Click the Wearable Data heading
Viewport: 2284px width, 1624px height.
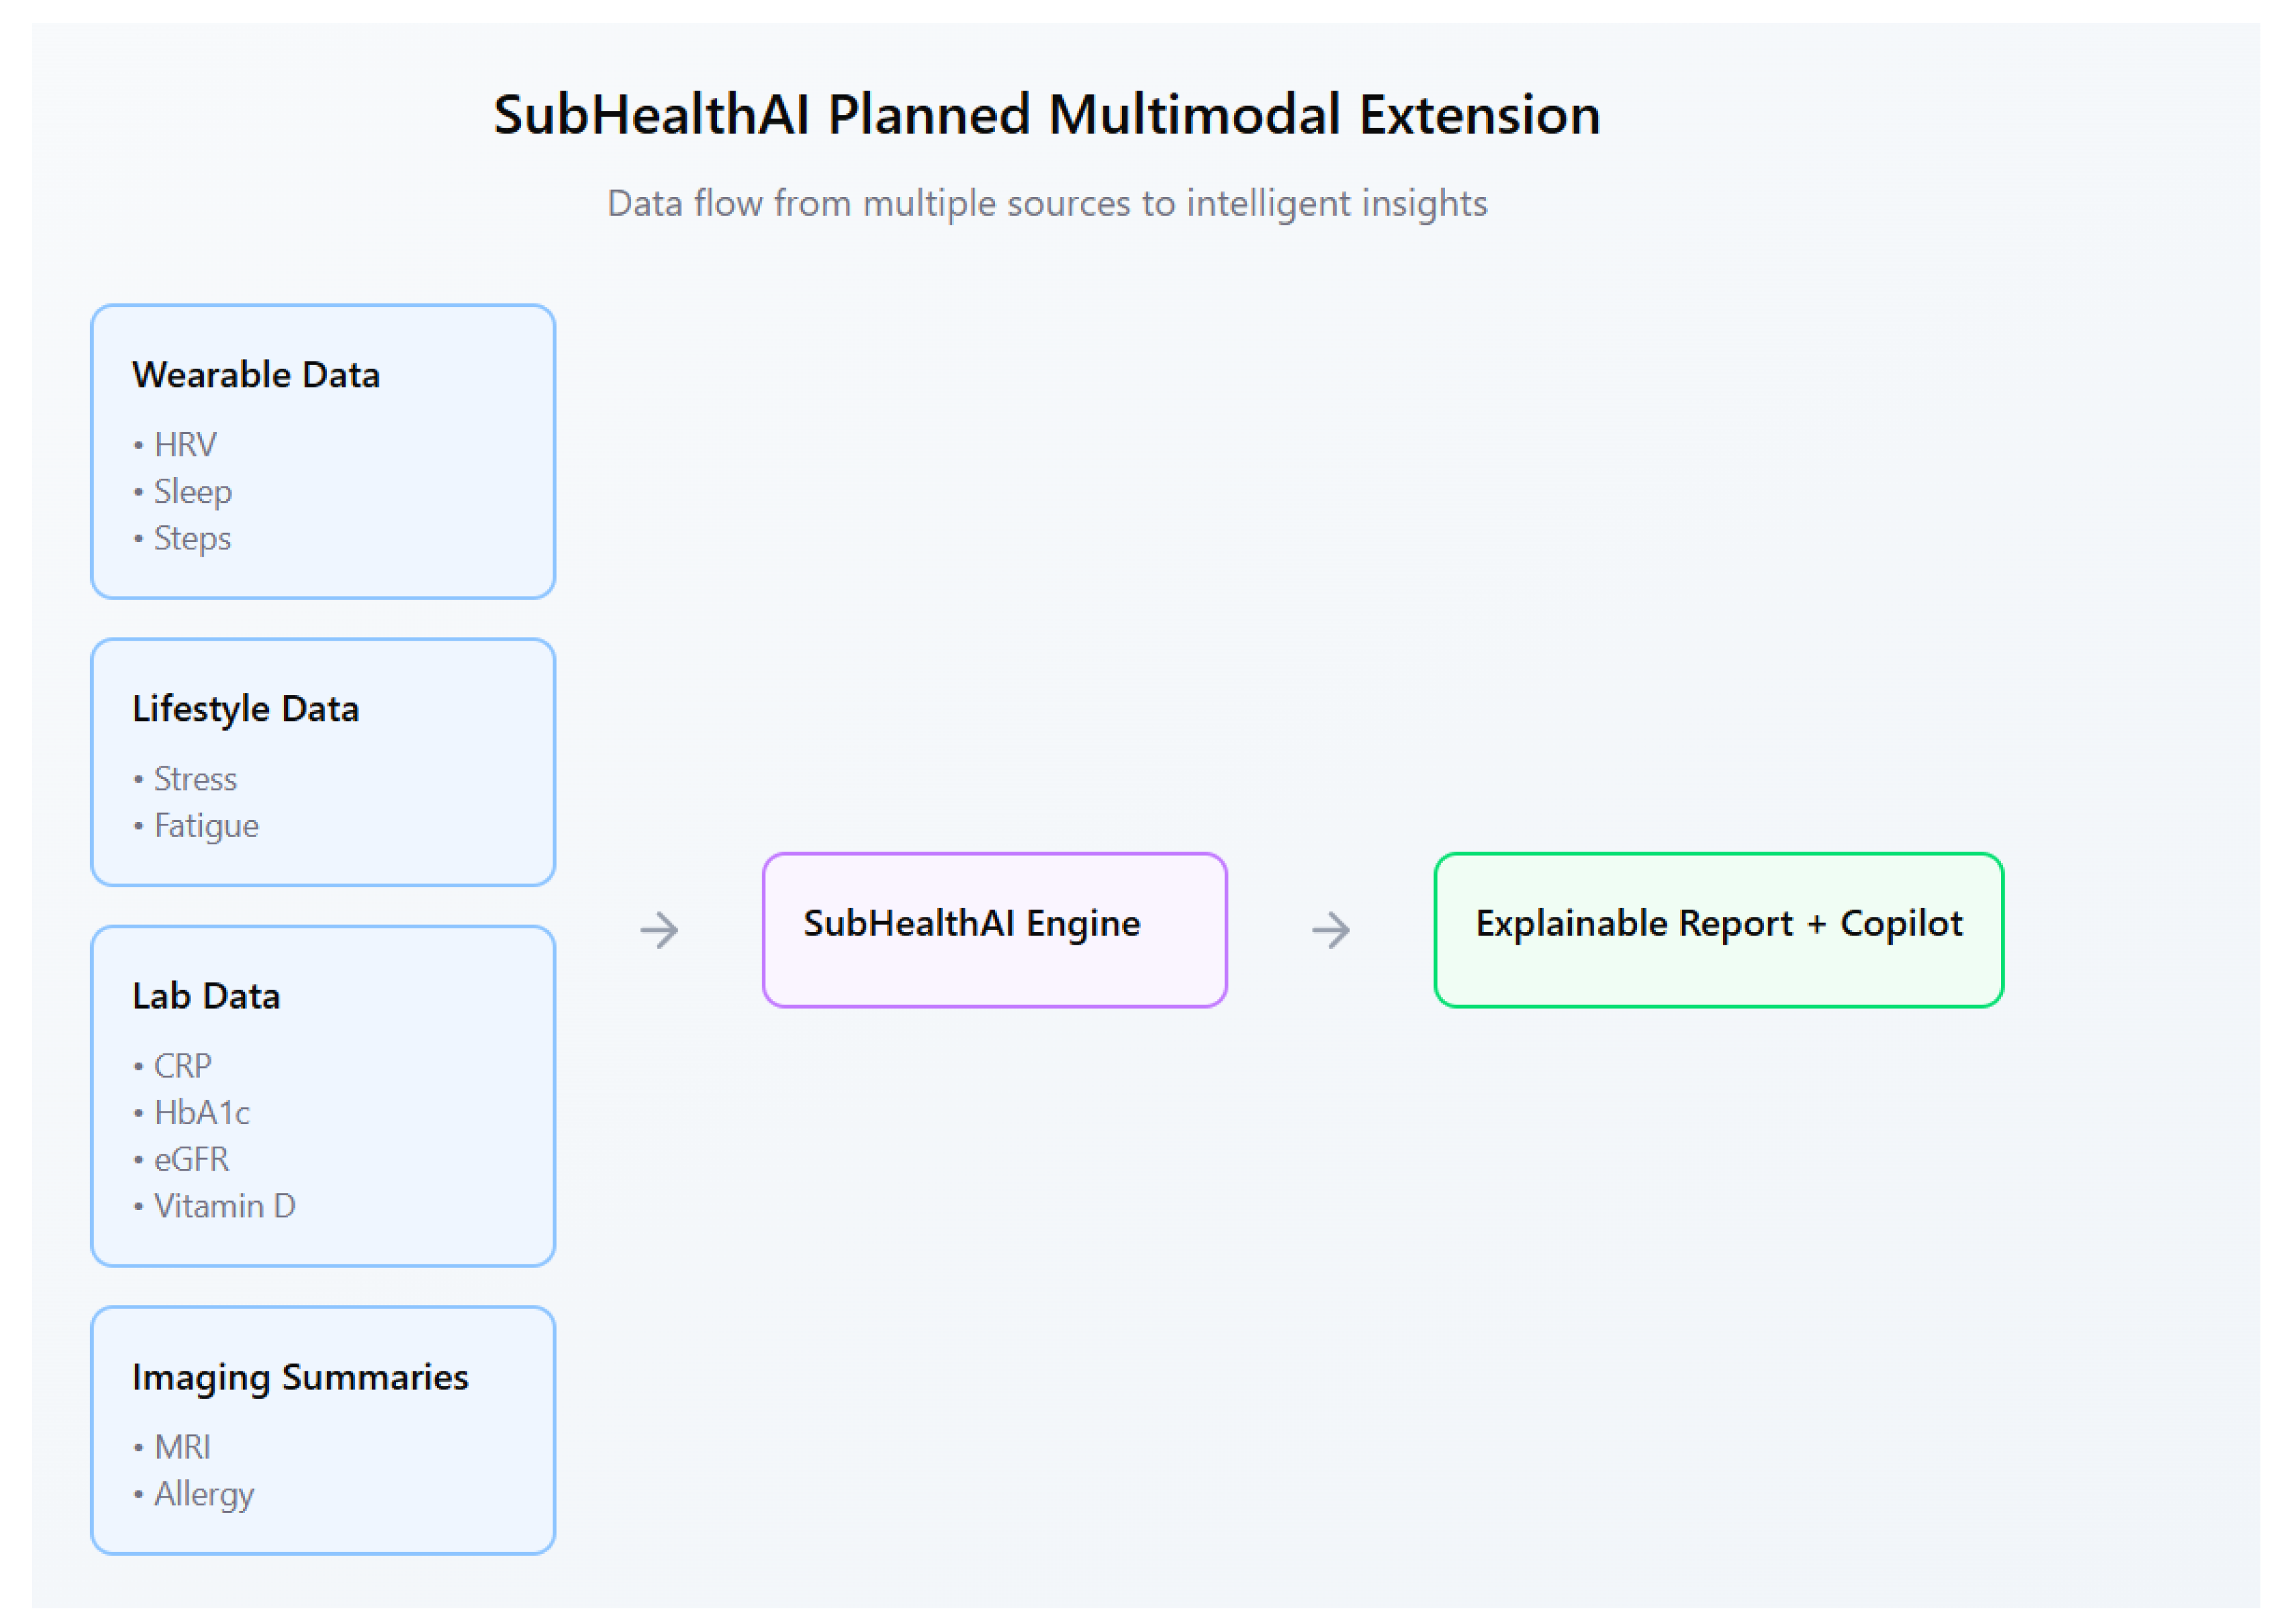click(x=256, y=375)
